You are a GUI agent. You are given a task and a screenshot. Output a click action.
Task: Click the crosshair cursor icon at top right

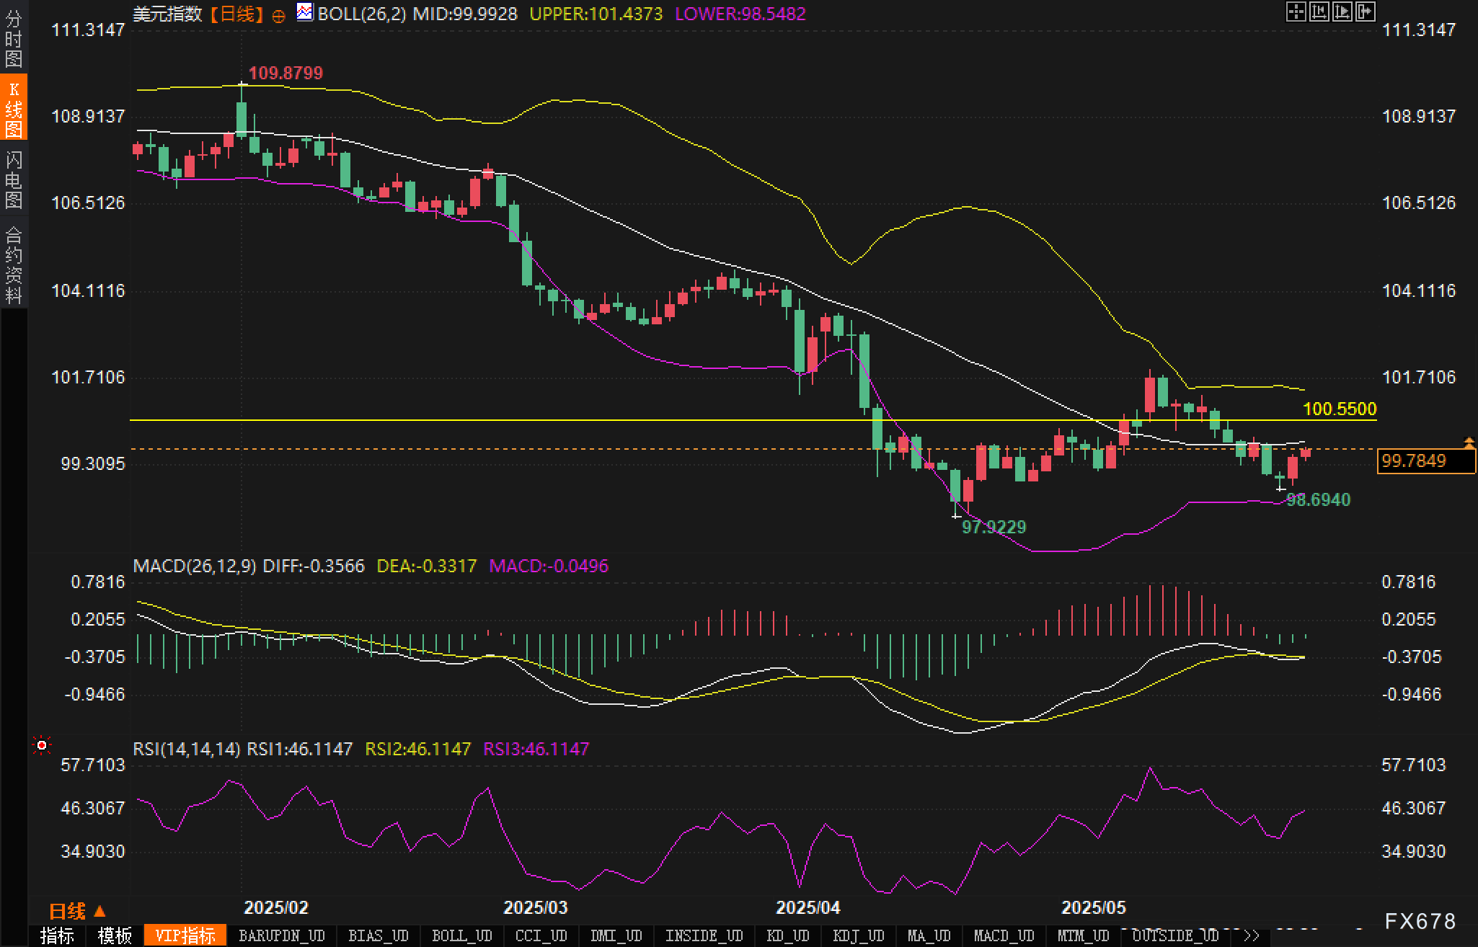1296,12
